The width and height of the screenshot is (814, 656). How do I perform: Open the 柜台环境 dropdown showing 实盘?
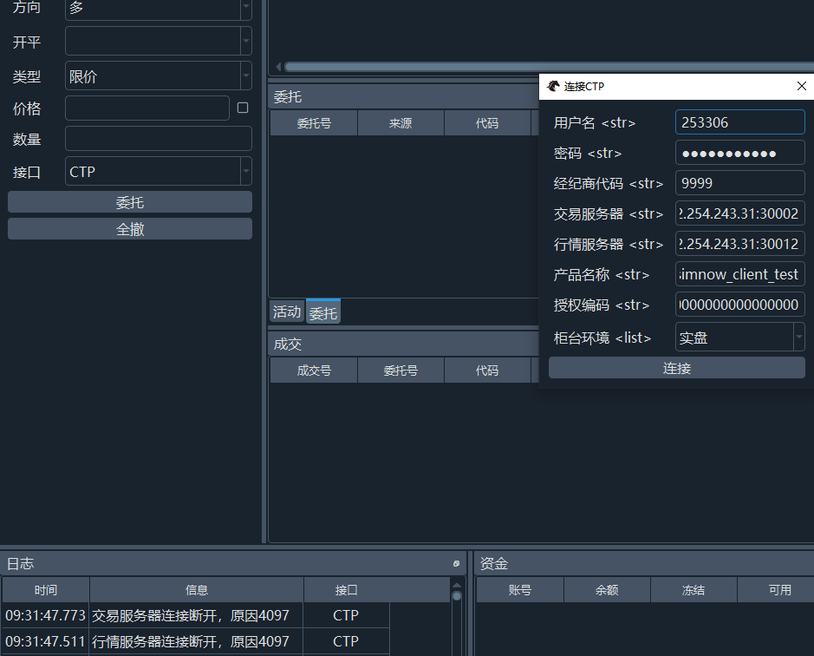tap(798, 338)
